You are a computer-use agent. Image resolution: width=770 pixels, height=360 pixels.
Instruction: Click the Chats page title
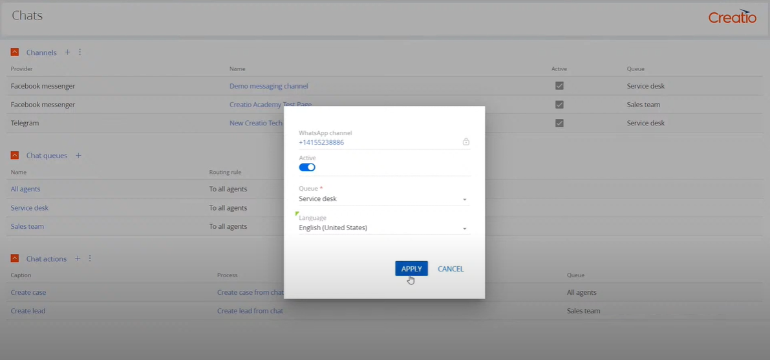pyautogui.click(x=27, y=16)
